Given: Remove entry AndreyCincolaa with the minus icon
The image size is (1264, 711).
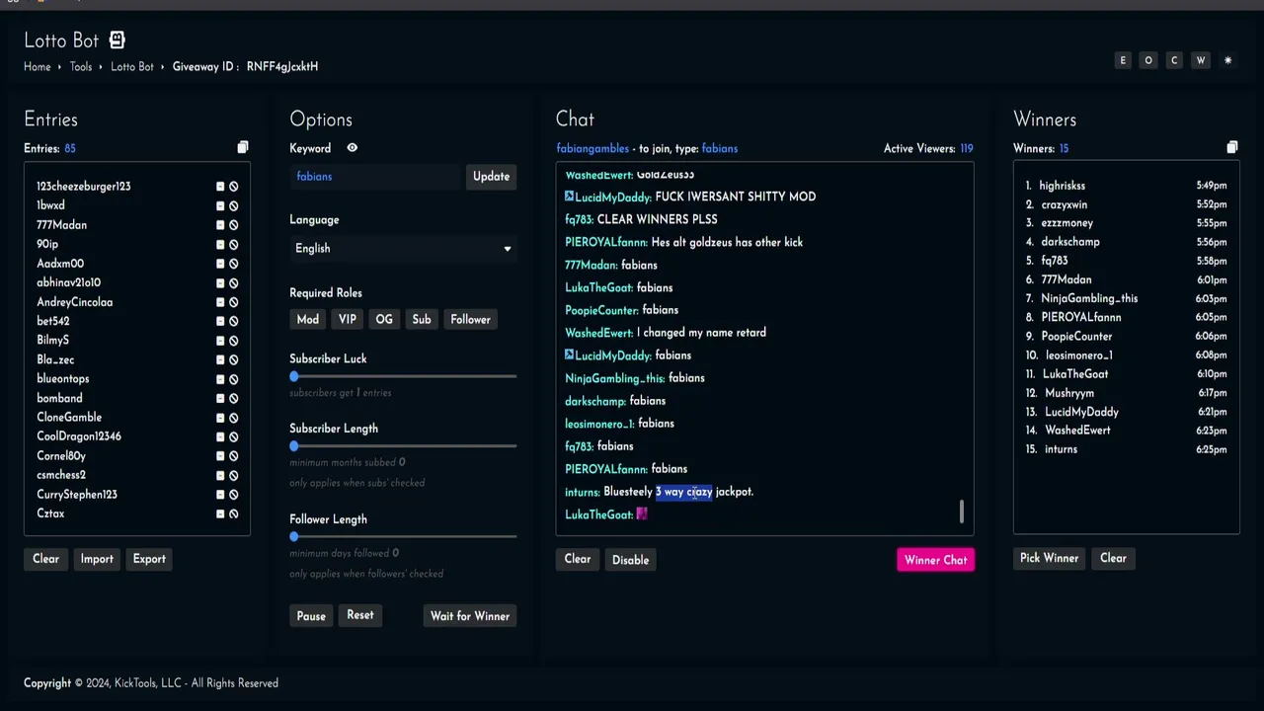Looking at the screenshot, I should 220,301.
